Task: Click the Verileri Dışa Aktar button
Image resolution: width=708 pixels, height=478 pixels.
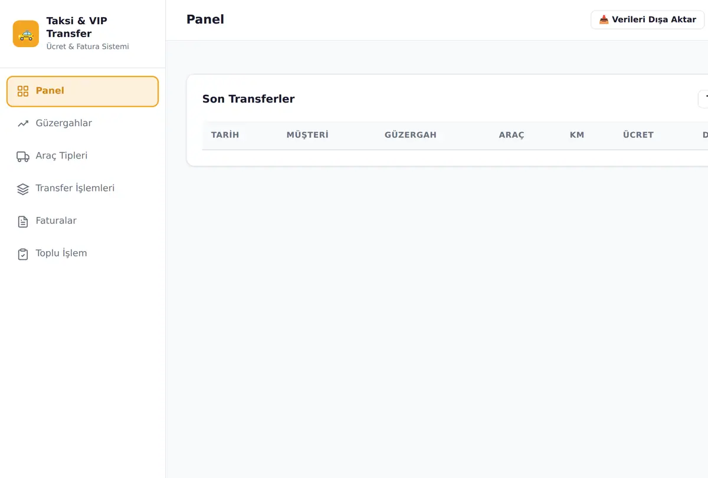Action: [647, 19]
